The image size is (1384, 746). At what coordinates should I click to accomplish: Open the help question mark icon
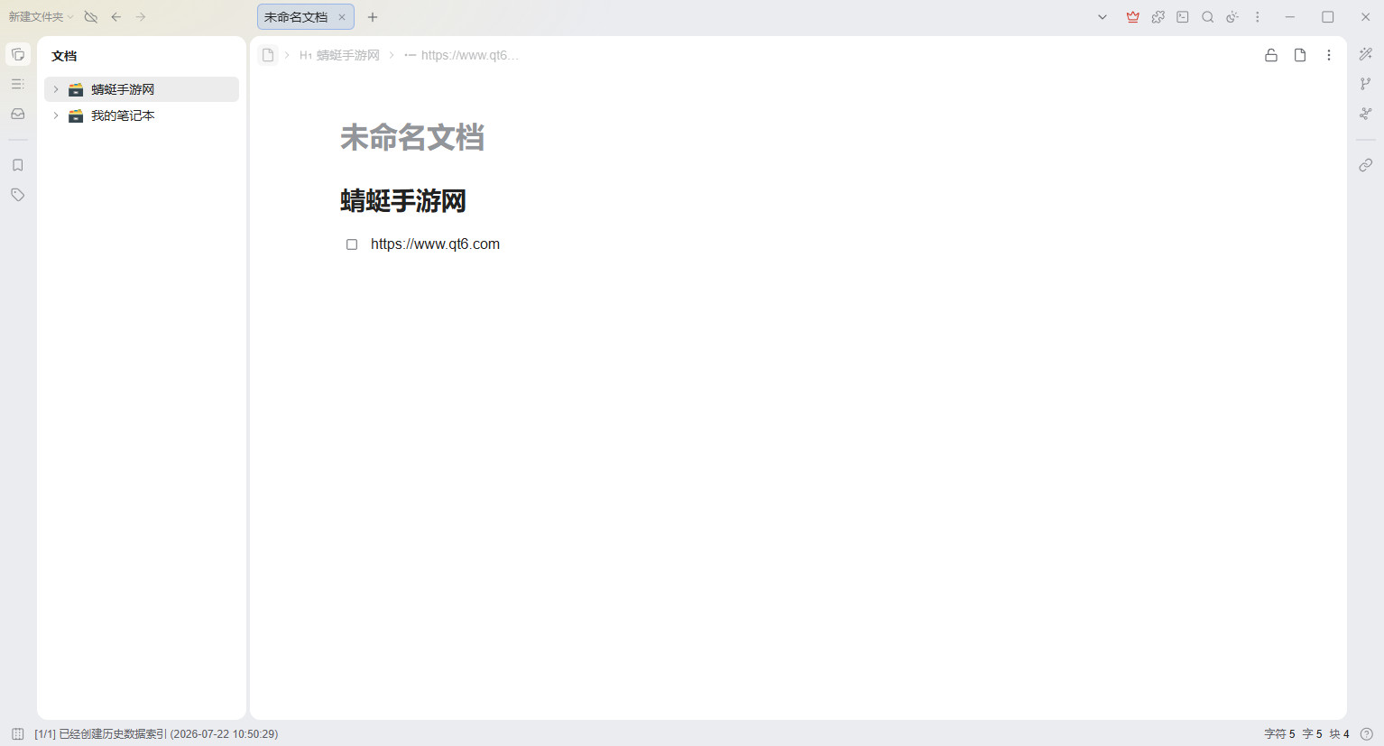[1367, 734]
